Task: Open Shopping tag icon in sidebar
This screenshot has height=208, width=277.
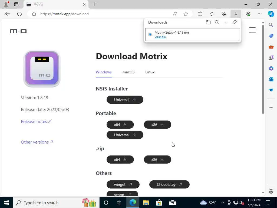Action: pyautogui.click(x=271, y=36)
